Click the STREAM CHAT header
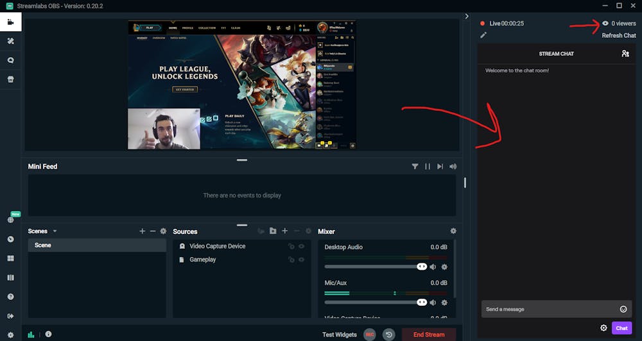This screenshot has width=642, height=341. click(556, 54)
